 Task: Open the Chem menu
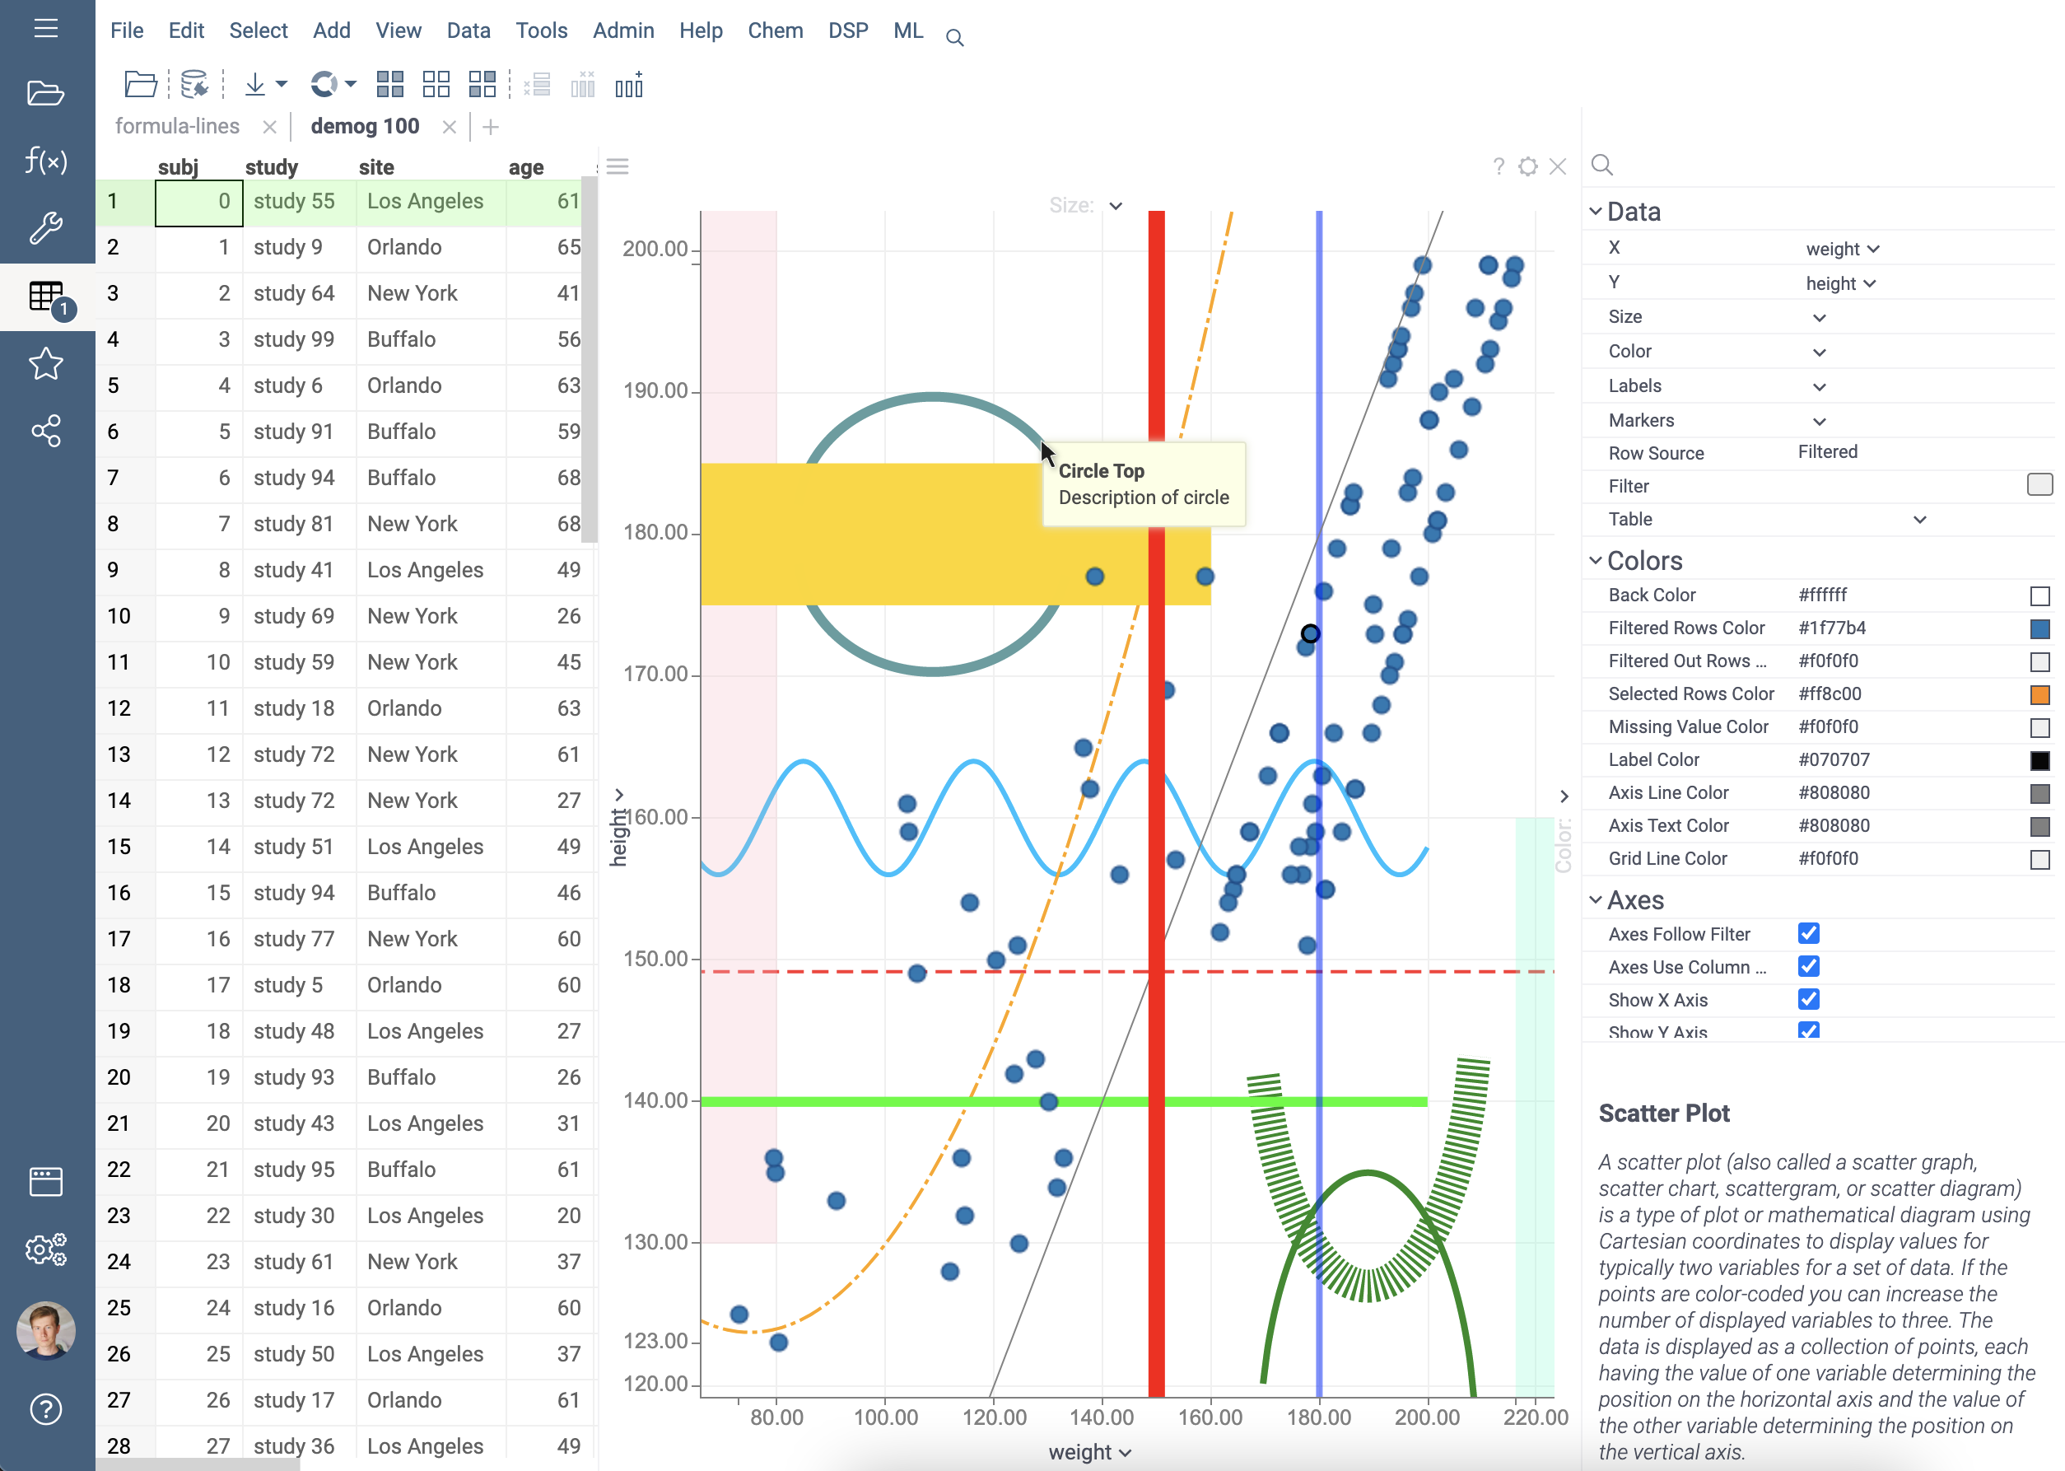(x=775, y=30)
